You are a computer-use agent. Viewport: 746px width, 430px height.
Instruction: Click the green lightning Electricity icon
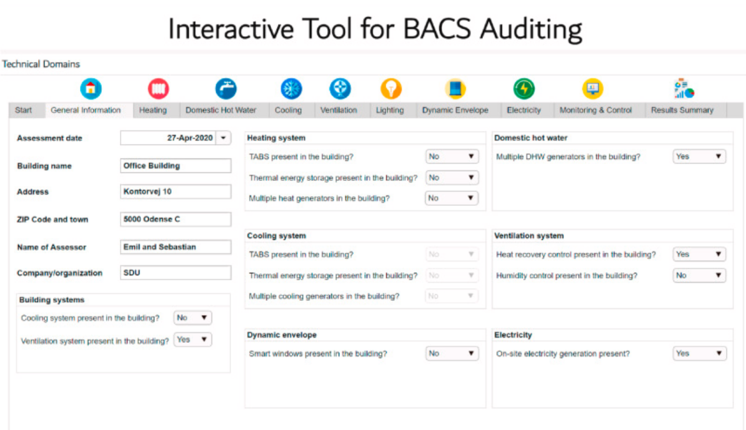524,89
